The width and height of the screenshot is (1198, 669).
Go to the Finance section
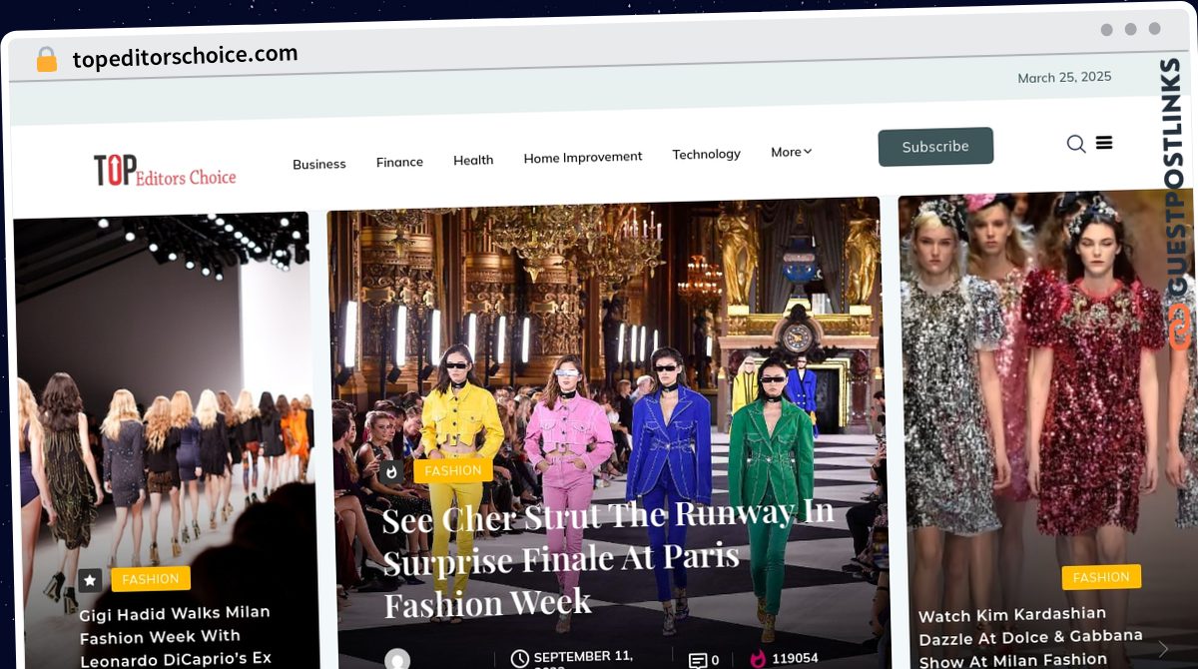[399, 162]
